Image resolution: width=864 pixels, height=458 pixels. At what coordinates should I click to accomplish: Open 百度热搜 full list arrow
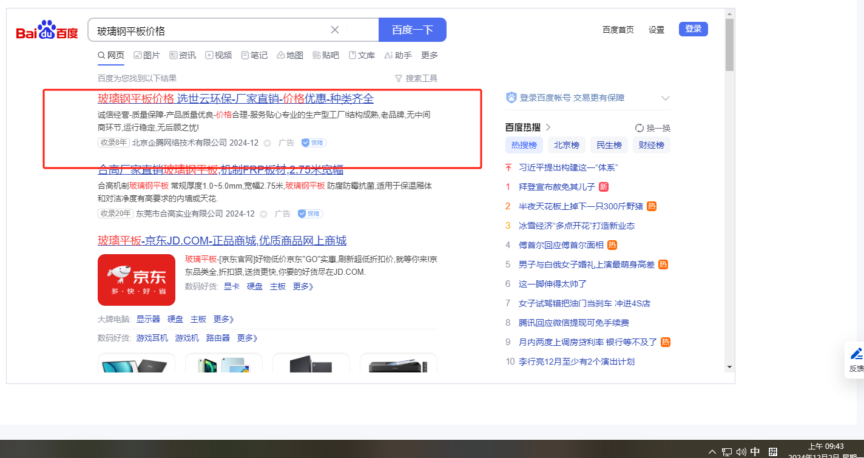click(548, 127)
